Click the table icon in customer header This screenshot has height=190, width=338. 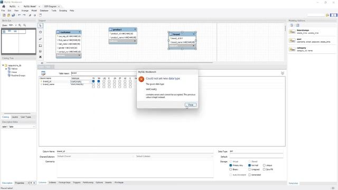[x=58, y=32]
